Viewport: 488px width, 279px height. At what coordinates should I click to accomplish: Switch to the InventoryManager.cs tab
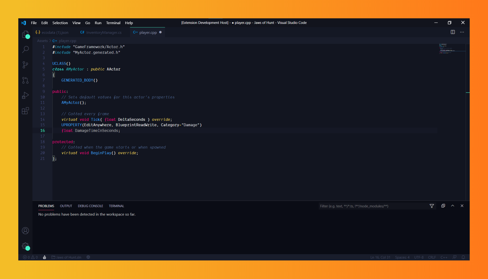(101, 33)
